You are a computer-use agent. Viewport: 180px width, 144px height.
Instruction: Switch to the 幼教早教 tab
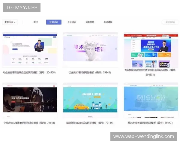[90, 22]
